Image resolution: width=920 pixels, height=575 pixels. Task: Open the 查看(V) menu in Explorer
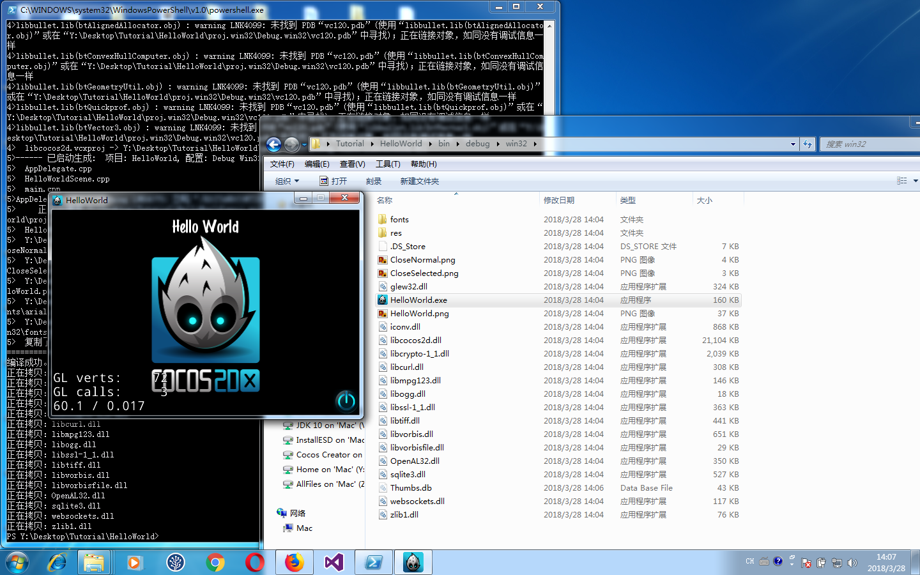pos(352,164)
